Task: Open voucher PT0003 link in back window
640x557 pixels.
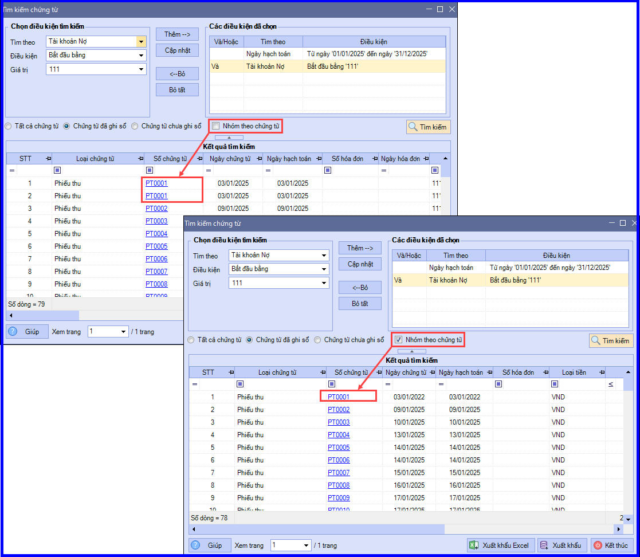Action: pyautogui.click(x=156, y=221)
